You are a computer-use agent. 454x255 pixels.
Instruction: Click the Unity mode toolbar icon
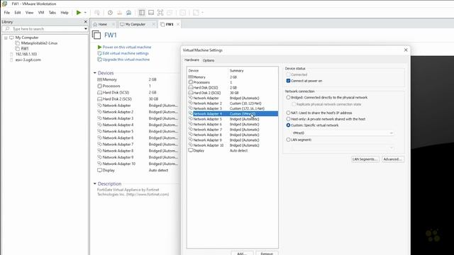click(170, 13)
